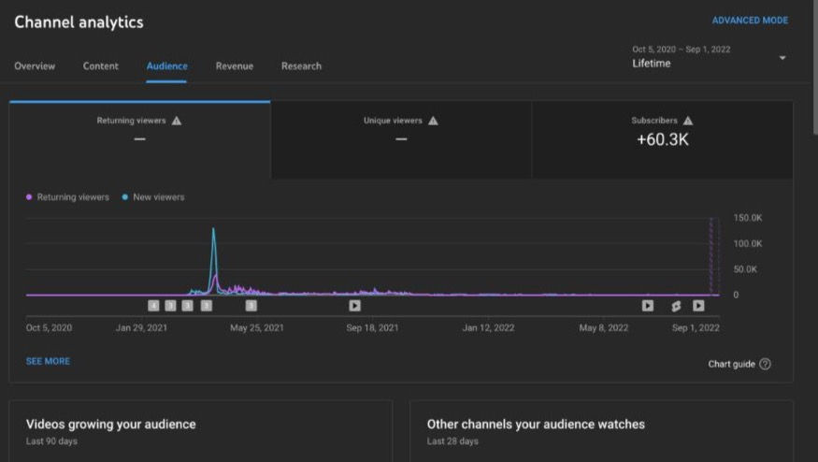Click the Returning viewers warning triangle icon
818x462 pixels.
[x=177, y=121]
